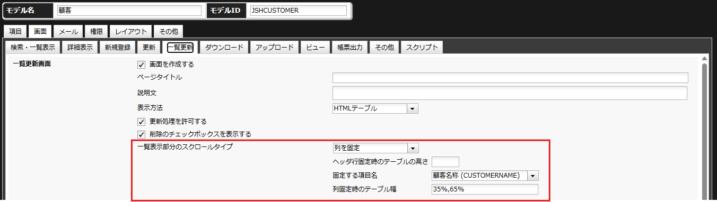Click the scrollbar up arrow
This screenshot has height=202, width=717.
tap(704, 58)
